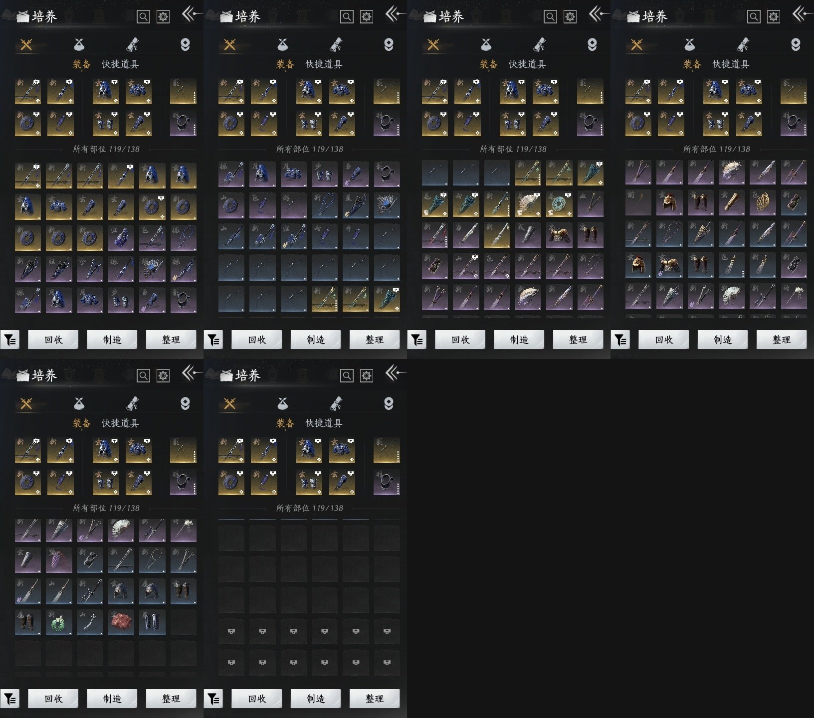
Task: Click pouch category icon in top-left panel
Action: (x=79, y=45)
